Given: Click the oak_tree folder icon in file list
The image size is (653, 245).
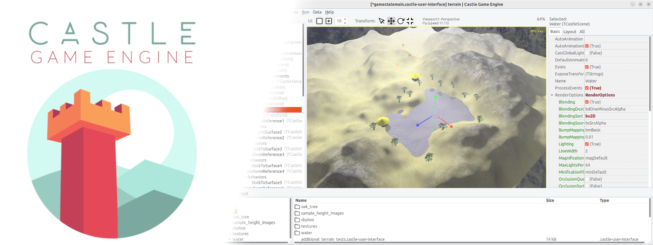Looking at the screenshot, I should (298, 207).
